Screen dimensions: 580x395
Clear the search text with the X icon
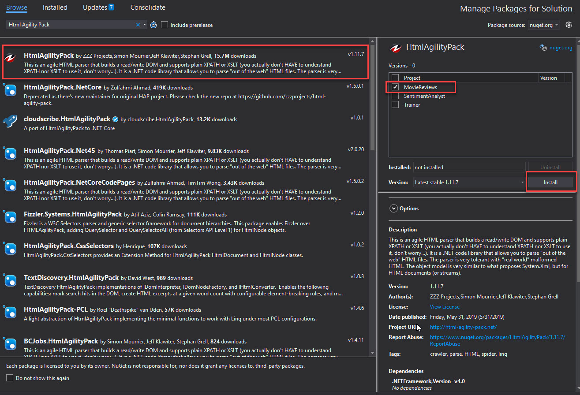point(138,25)
